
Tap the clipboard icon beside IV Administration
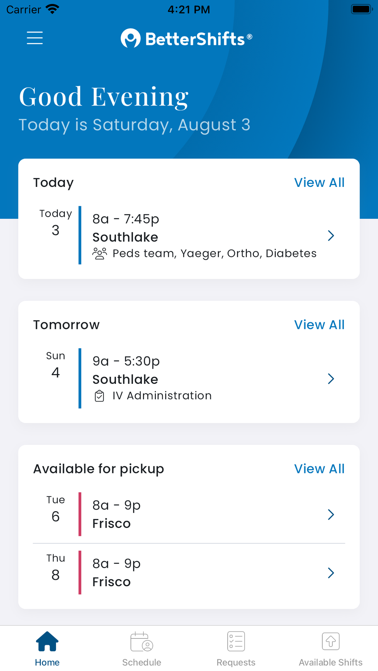pyautogui.click(x=99, y=396)
